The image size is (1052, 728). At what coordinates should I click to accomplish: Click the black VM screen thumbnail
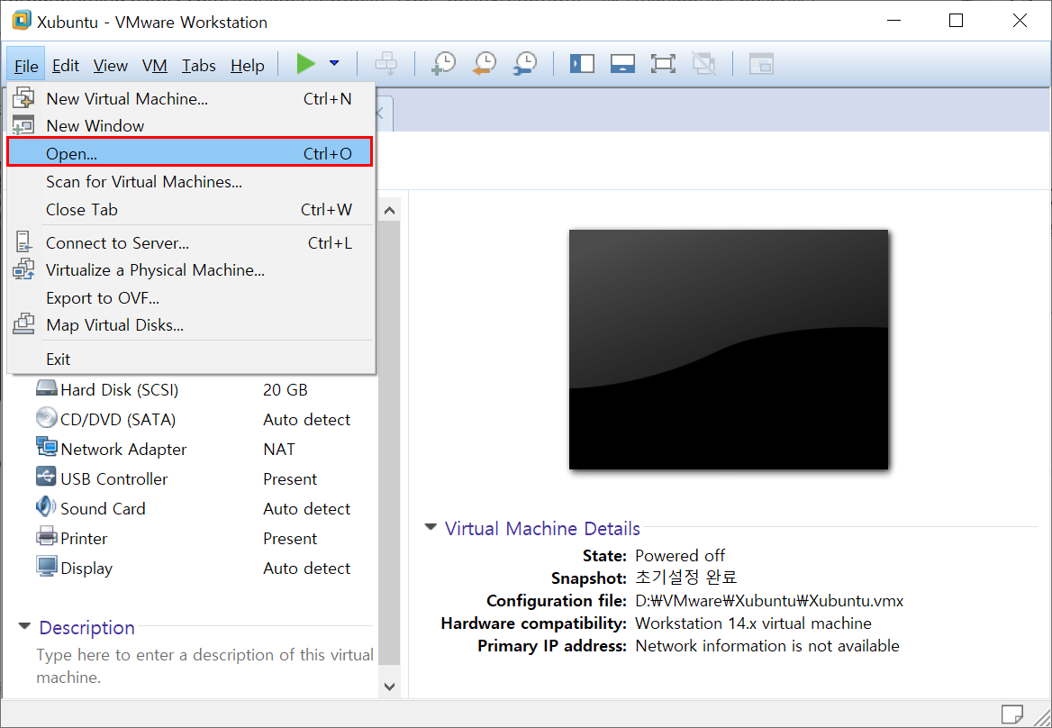[x=729, y=350]
